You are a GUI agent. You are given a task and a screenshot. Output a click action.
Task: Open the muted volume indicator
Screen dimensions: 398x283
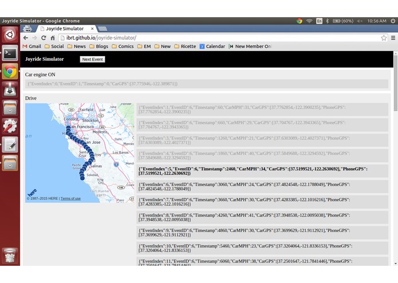[360, 21]
